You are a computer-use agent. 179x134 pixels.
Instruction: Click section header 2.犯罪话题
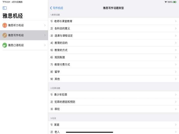[x=55, y=88]
